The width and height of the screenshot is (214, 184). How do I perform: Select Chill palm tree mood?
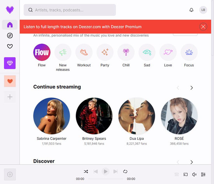tap(126, 52)
